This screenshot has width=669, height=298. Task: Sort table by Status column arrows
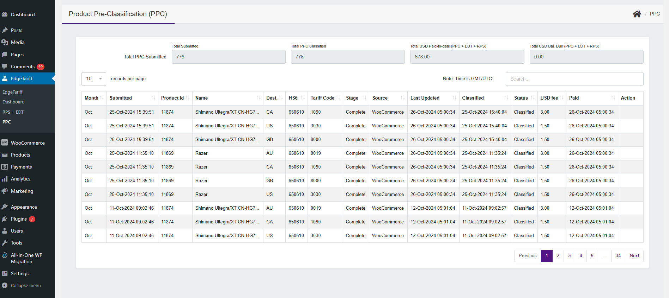[533, 98]
